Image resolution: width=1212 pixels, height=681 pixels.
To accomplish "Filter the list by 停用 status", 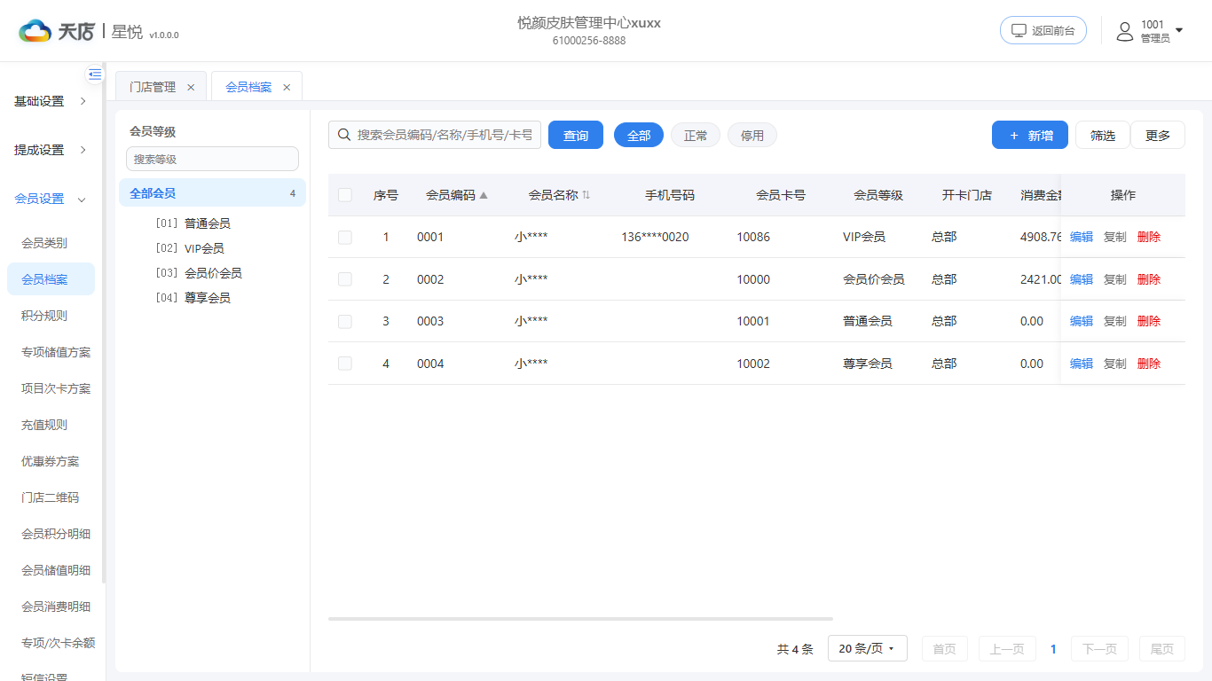I will tap(752, 135).
